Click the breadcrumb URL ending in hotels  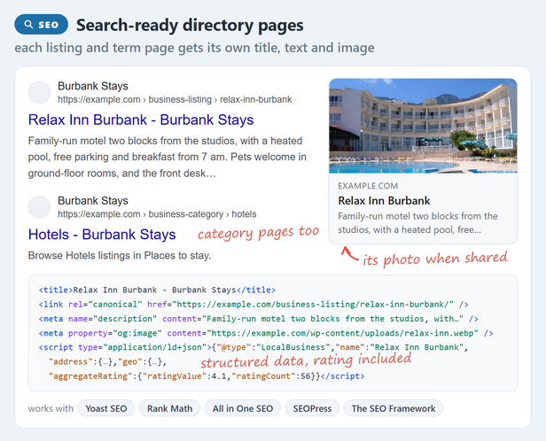point(157,214)
